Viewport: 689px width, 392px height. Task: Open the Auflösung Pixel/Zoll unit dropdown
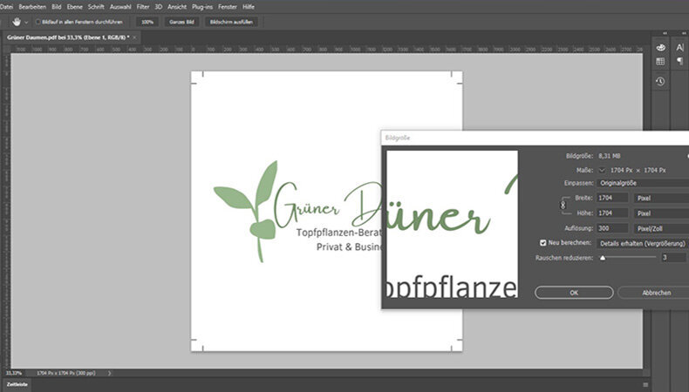[x=661, y=226]
